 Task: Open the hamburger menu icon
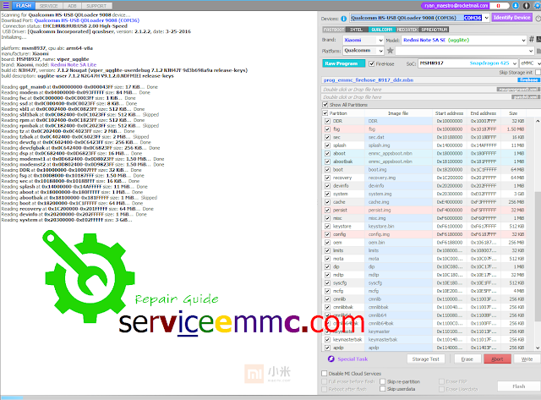click(x=6, y=5)
